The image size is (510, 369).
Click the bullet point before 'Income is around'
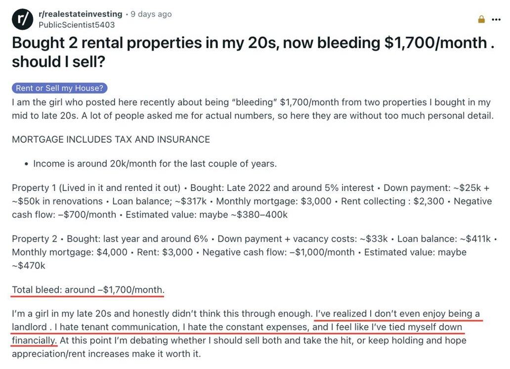[26, 164]
